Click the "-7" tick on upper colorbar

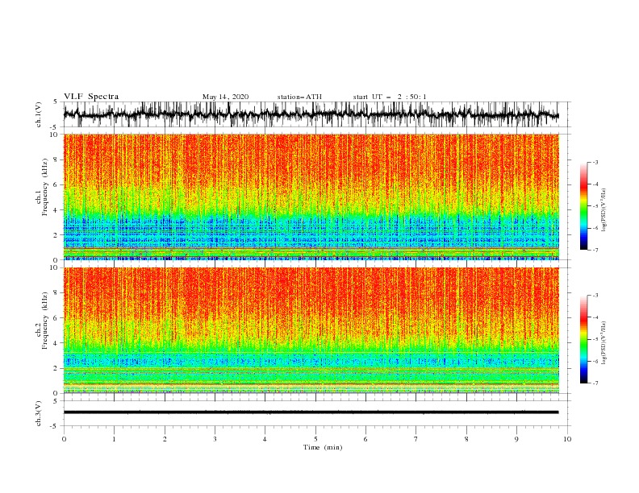[595, 251]
